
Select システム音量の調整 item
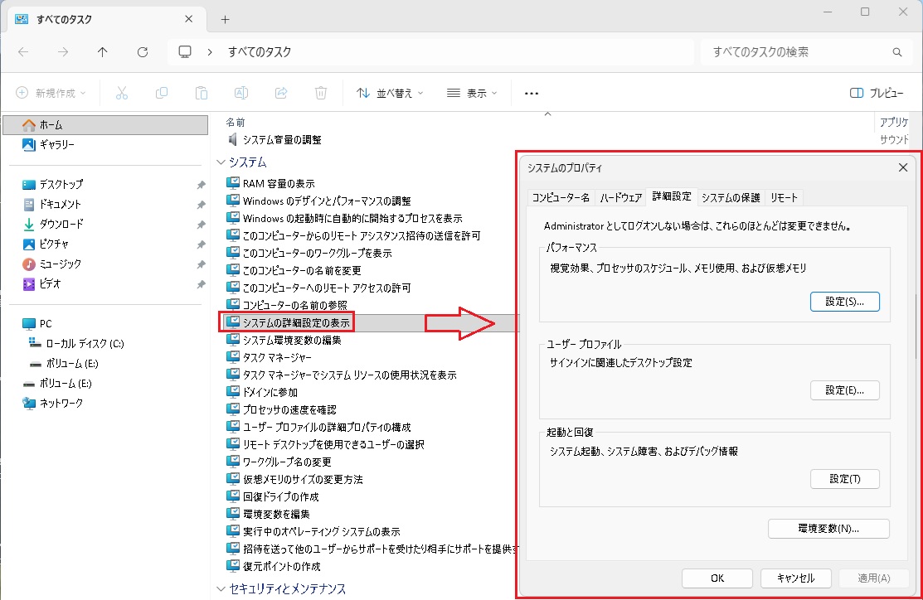[274, 139]
